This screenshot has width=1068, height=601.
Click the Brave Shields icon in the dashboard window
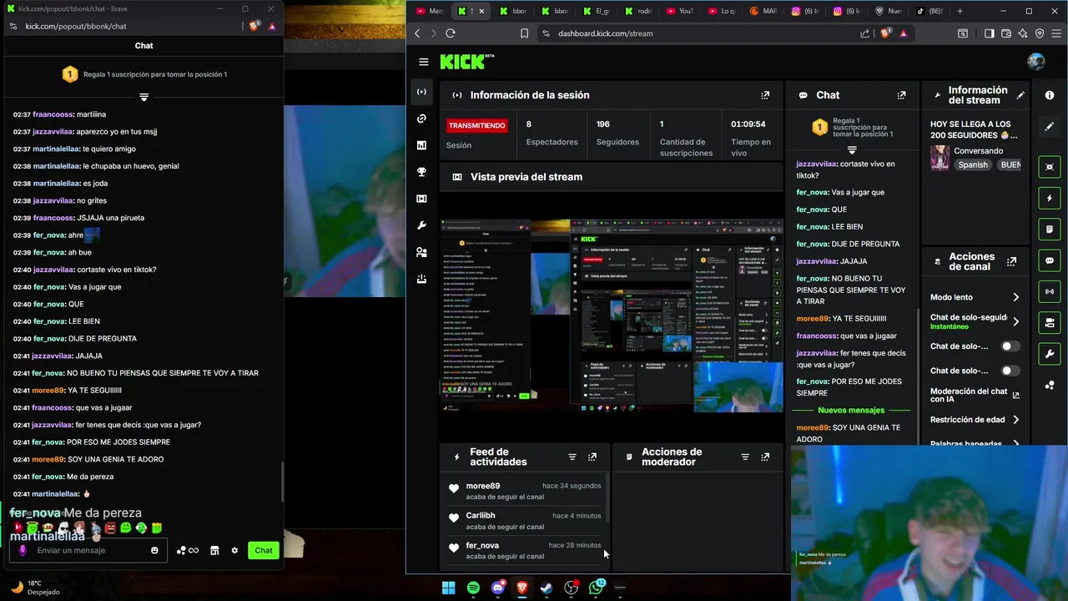(886, 33)
